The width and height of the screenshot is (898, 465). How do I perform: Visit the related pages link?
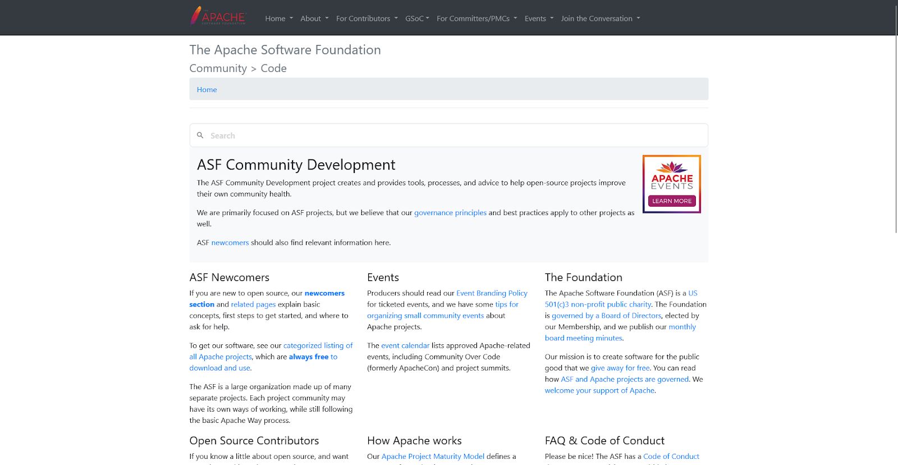(253, 304)
